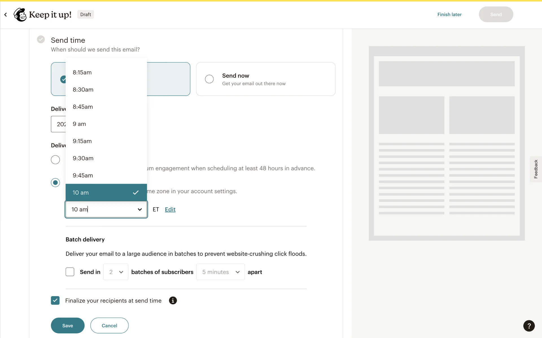Choose 9:30am from the time list
This screenshot has height=338, width=542.
[83, 158]
